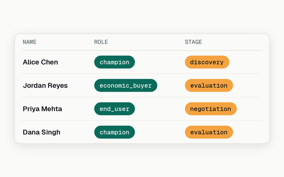284x177 pixels.
Task: Click the ROLE column header
Action: (101, 42)
